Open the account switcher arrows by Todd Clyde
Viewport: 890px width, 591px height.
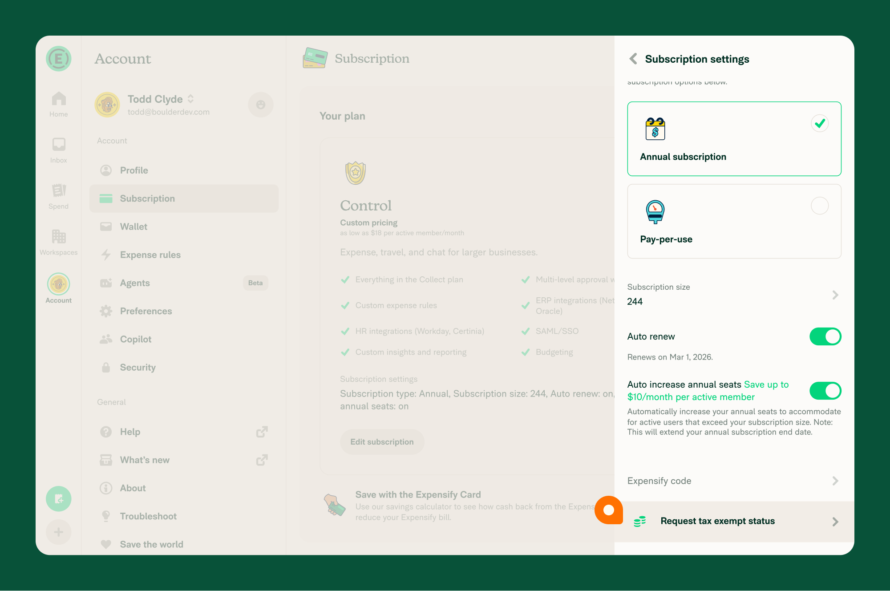pos(190,99)
